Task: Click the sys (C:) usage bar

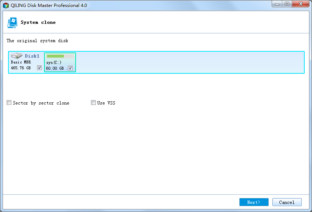Action: 60,56
